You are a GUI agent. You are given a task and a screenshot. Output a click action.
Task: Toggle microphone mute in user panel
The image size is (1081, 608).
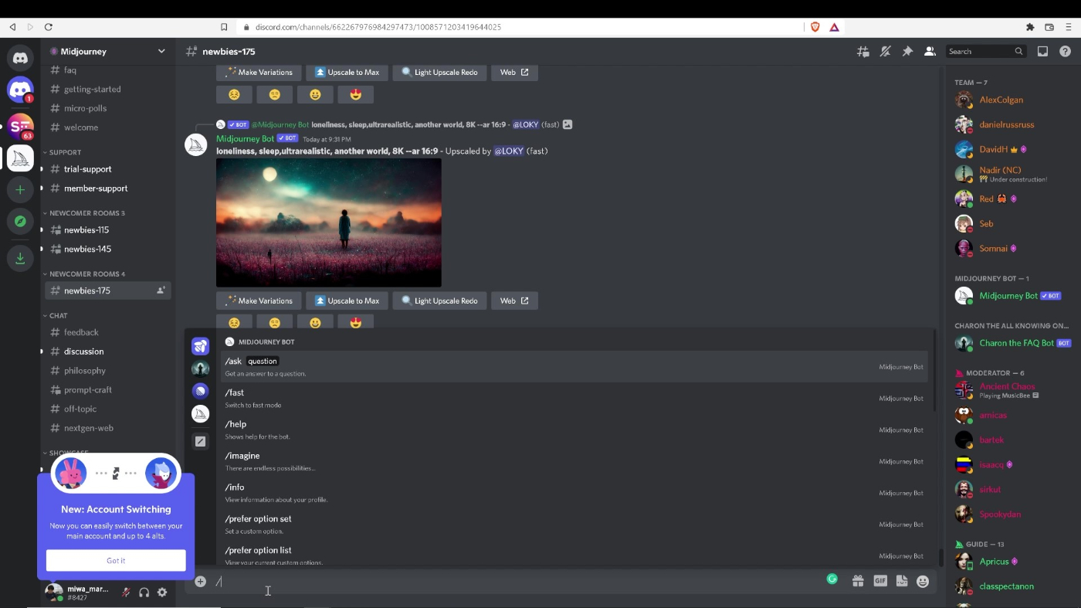126,593
